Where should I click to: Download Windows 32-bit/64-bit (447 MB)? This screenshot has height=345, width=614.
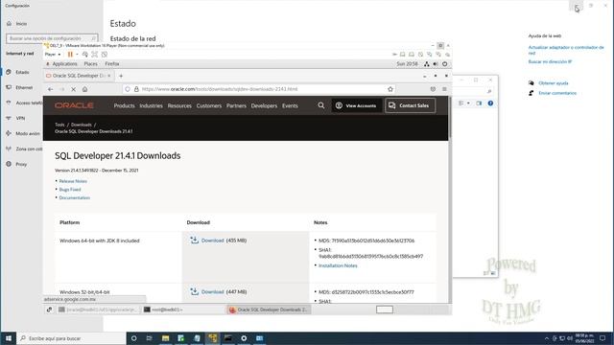tap(213, 291)
